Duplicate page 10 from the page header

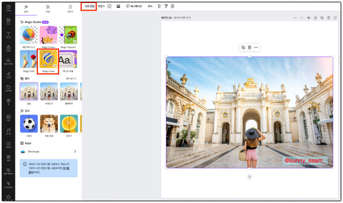pyautogui.click(x=322, y=18)
